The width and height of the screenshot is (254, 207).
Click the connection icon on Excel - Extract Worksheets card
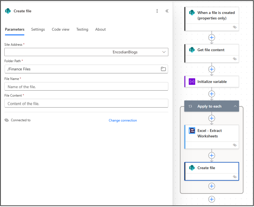(x=235, y=145)
